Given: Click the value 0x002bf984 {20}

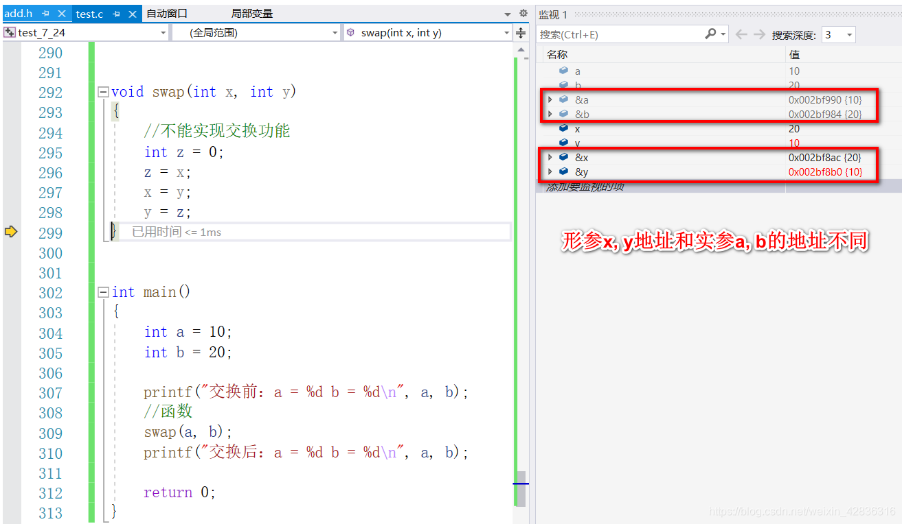Looking at the screenshot, I should pos(825,115).
